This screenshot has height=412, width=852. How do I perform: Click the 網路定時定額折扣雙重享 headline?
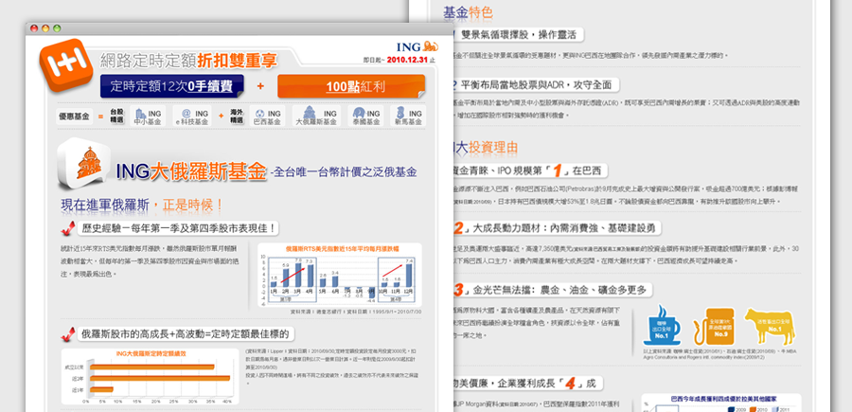tap(188, 61)
